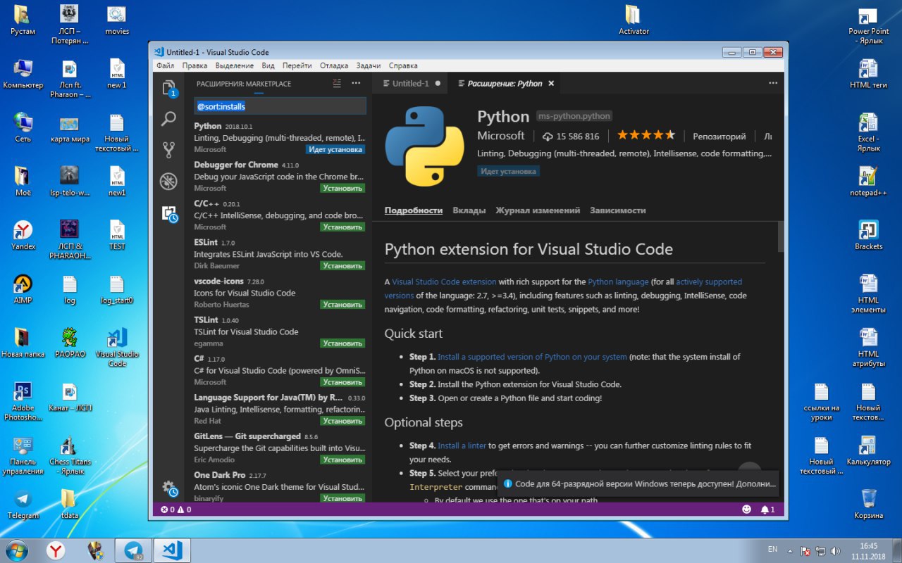Open the Задачи menu
The height and width of the screenshot is (563, 902).
point(369,65)
